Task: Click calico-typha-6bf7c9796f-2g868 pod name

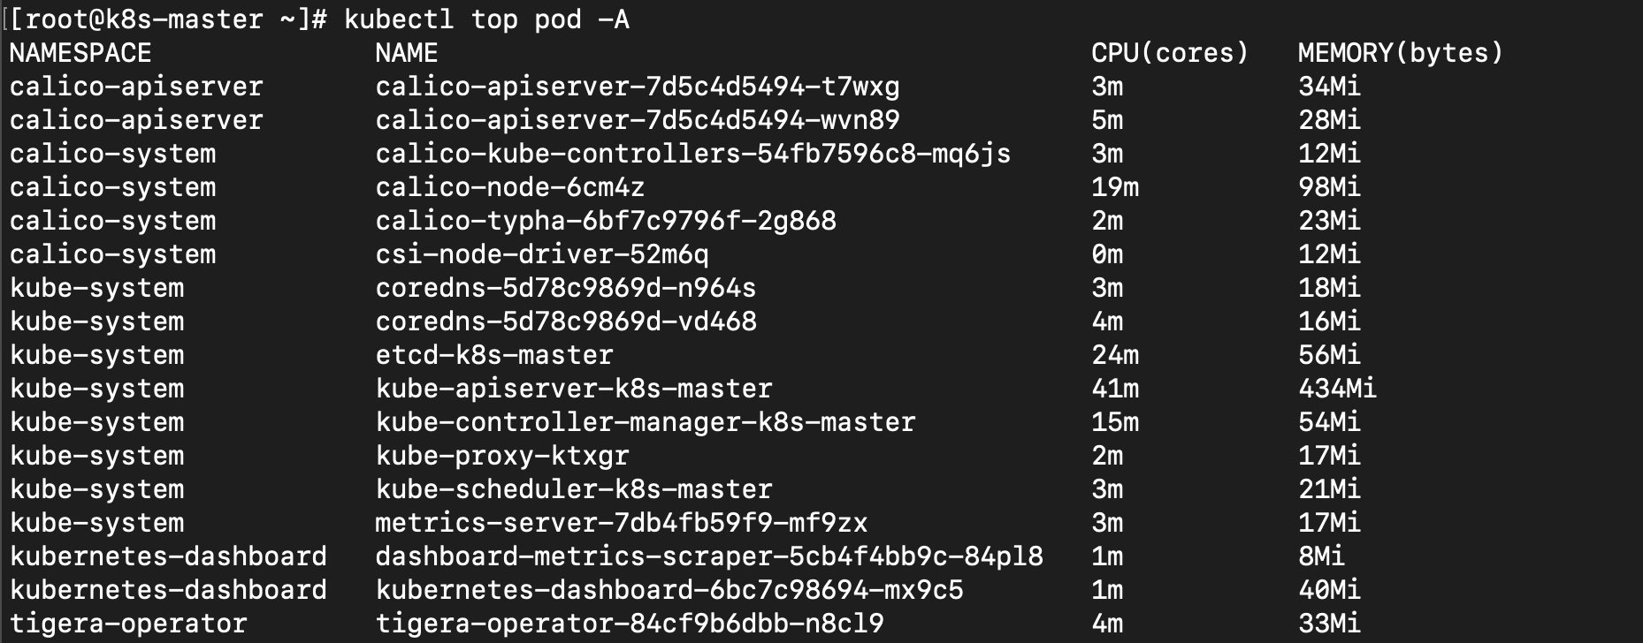Action: point(606,221)
